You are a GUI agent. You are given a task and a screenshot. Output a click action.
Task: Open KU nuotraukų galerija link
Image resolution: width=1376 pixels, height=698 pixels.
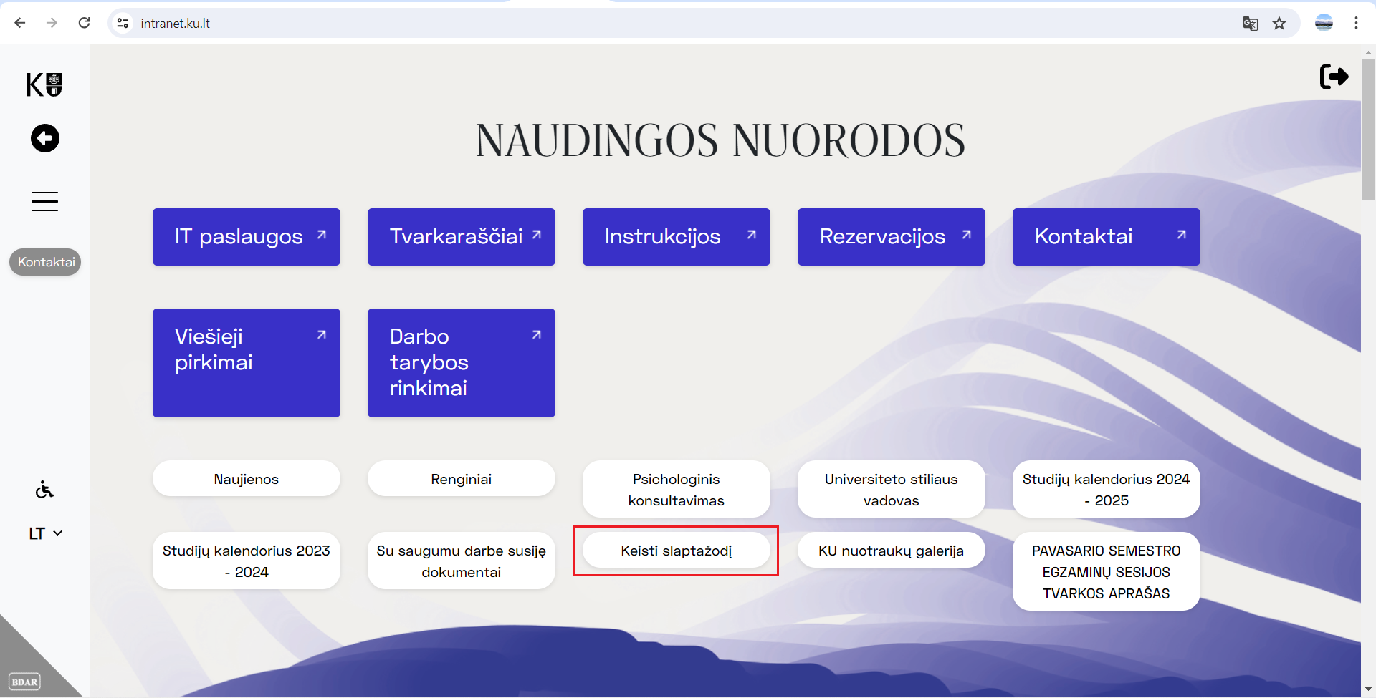(x=891, y=551)
